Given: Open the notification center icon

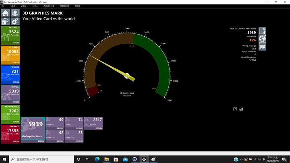Looking at the screenshot, I should [x=284, y=159].
